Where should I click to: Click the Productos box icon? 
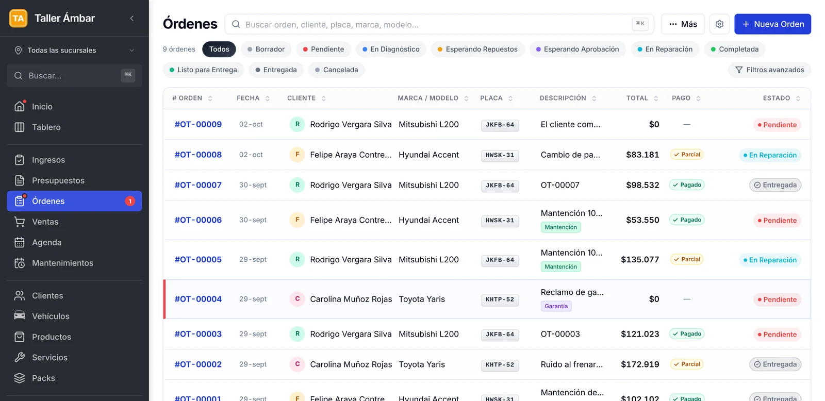pyautogui.click(x=20, y=337)
